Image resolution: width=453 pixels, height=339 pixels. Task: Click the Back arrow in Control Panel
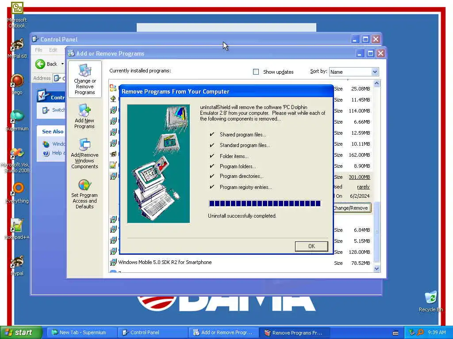click(x=40, y=64)
